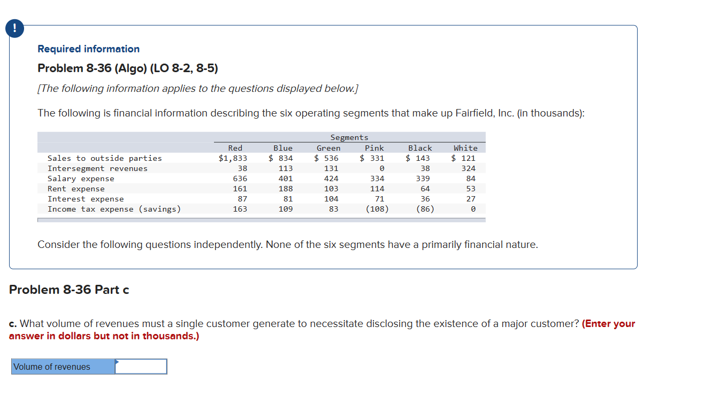Click the Required information heading
Screen dimensions: 720x412
click(x=88, y=49)
